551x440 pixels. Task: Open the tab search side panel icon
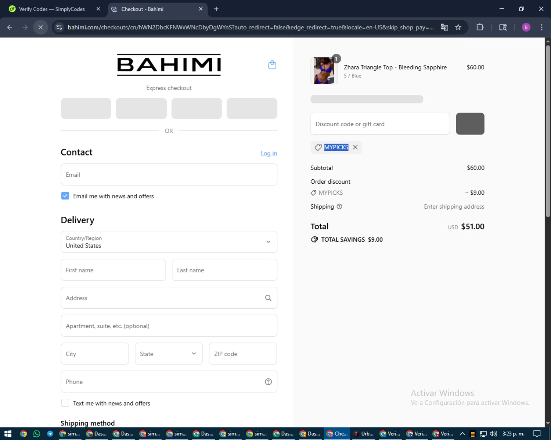[x=503, y=27]
